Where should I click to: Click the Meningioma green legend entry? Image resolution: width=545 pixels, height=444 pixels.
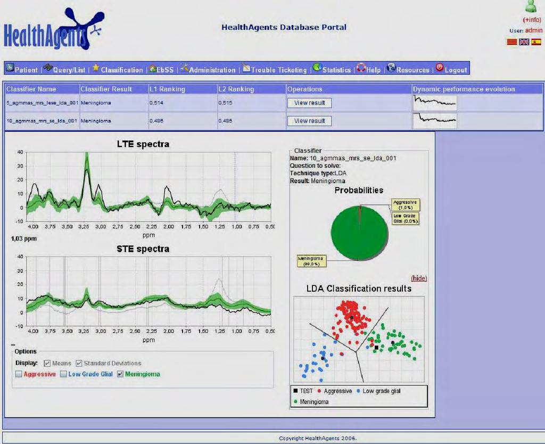coord(311,402)
